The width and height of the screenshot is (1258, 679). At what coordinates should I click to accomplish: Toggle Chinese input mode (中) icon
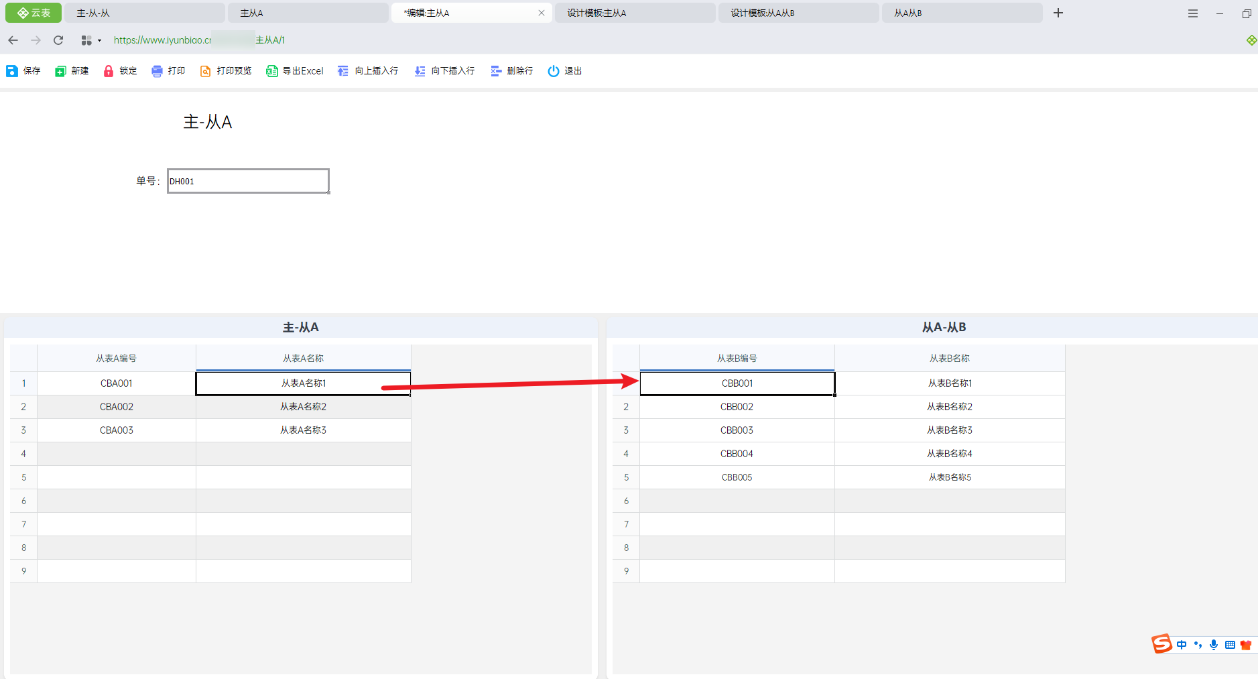pos(1182,645)
